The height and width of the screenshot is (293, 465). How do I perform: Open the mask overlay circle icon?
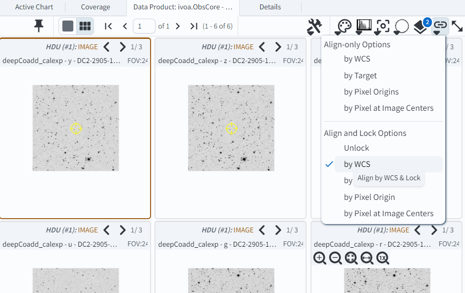[x=401, y=27]
